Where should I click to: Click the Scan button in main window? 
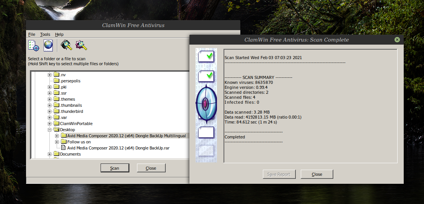click(x=115, y=168)
